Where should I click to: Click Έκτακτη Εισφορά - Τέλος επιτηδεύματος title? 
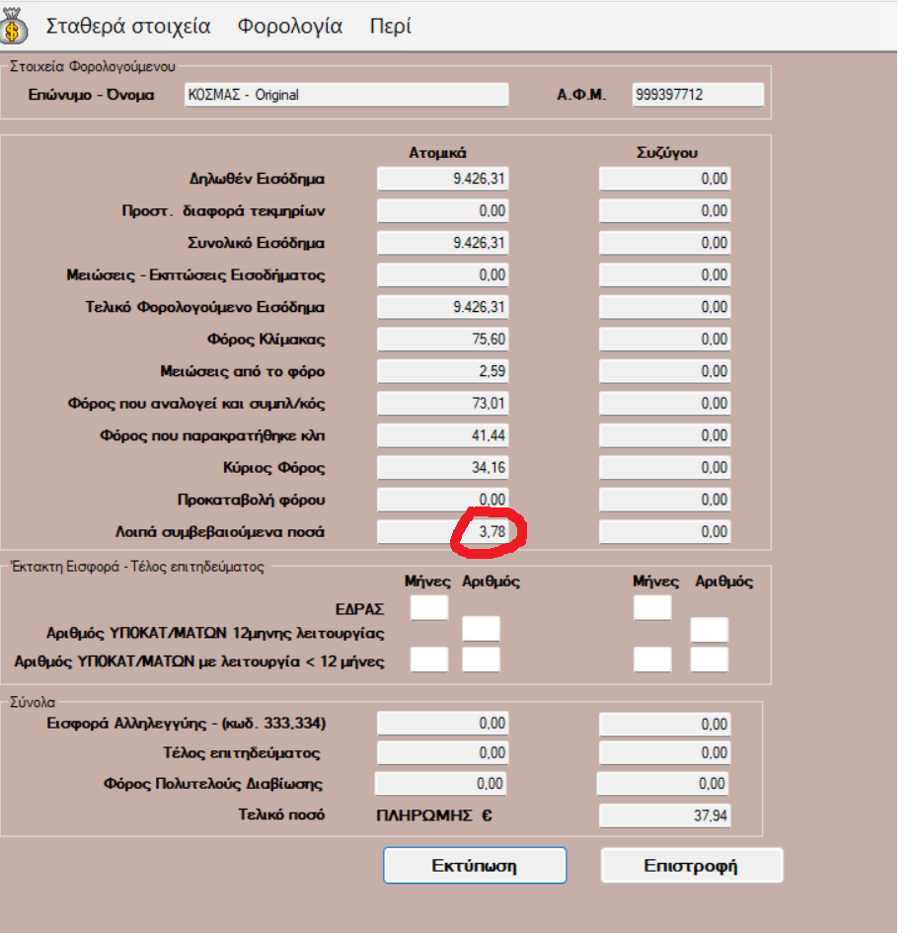coord(137,567)
